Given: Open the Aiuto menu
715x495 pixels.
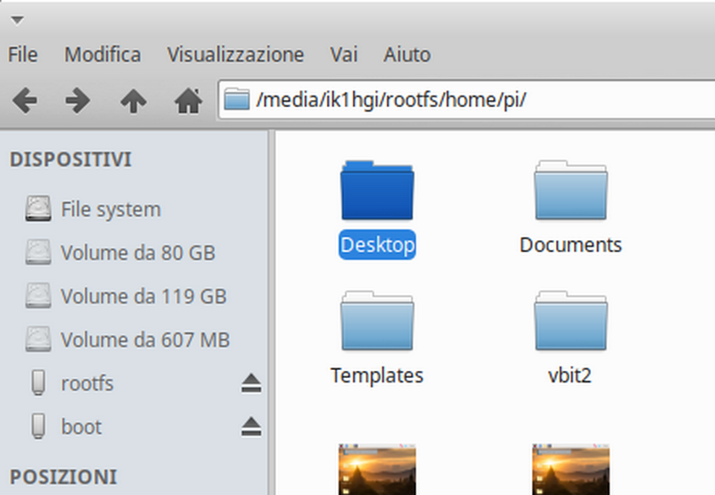Looking at the screenshot, I should click(x=407, y=55).
